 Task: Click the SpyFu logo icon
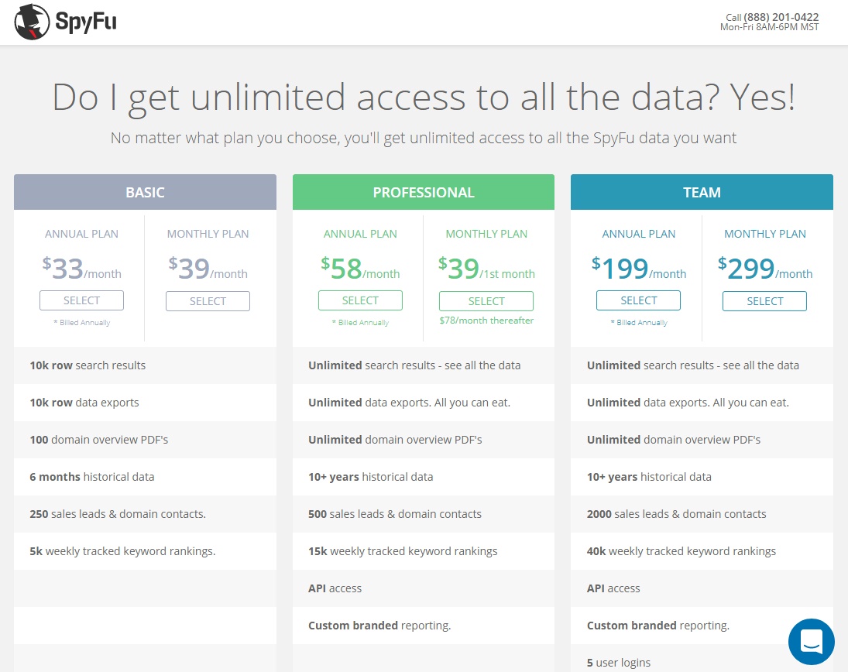click(x=32, y=22)
